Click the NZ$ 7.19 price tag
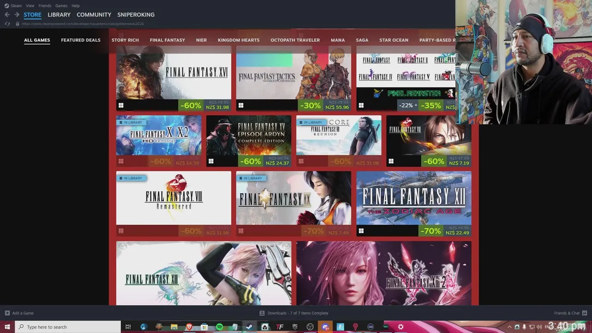 pos(459,163)
